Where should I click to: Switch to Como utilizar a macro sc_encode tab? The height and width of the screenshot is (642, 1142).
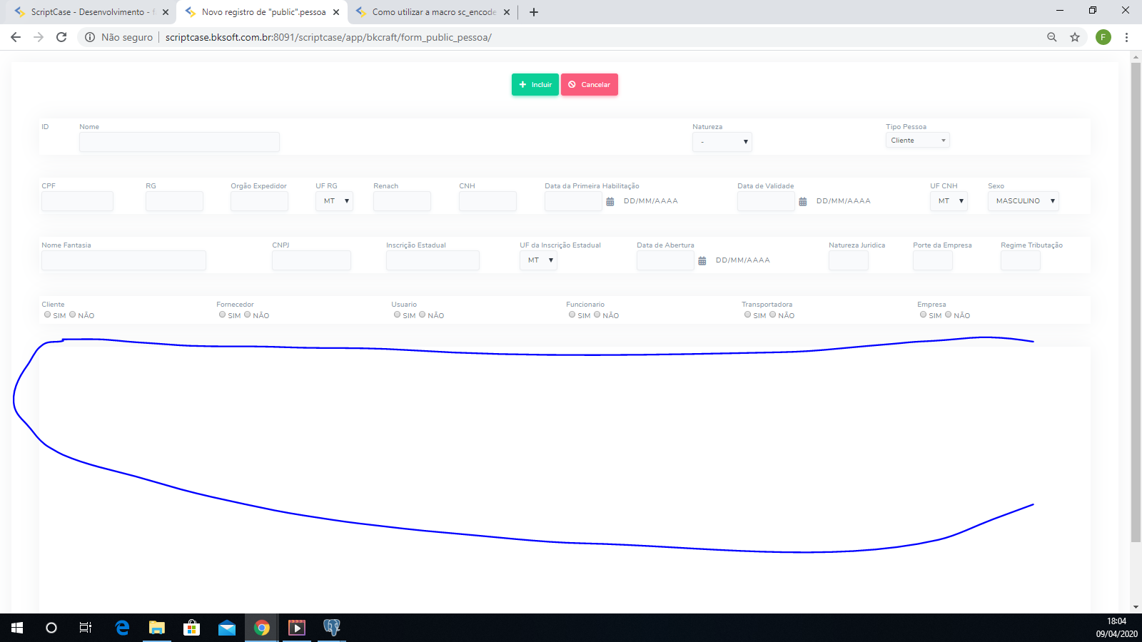point(432,12)
